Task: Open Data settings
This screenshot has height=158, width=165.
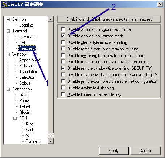Action: (24, 95)
